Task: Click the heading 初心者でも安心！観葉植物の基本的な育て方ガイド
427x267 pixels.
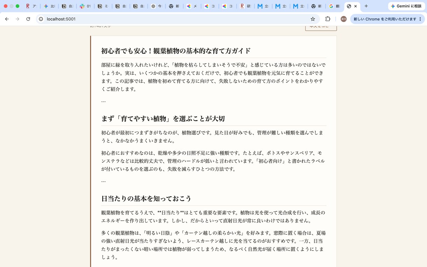Action: tap(176, 51)
